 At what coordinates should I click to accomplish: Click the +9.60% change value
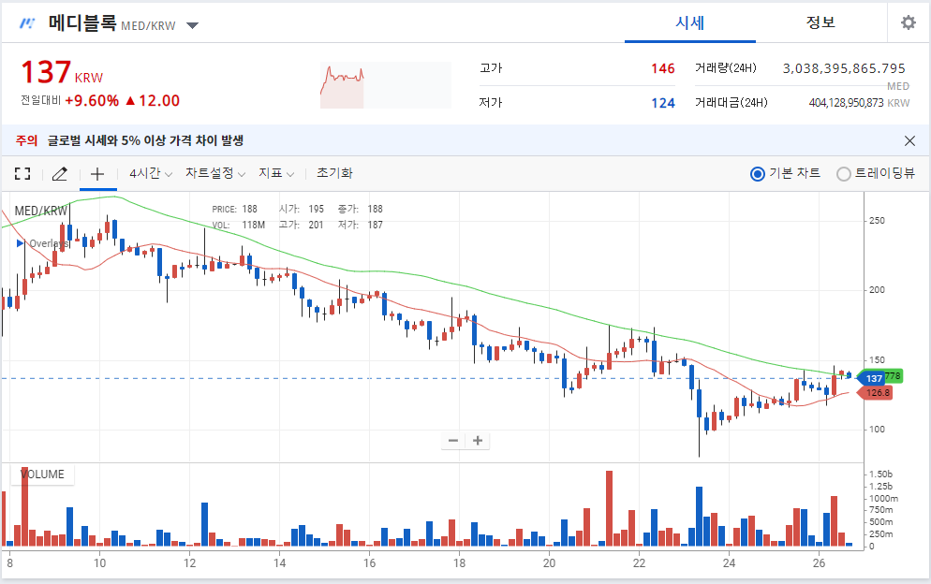[x=92, y=101]
